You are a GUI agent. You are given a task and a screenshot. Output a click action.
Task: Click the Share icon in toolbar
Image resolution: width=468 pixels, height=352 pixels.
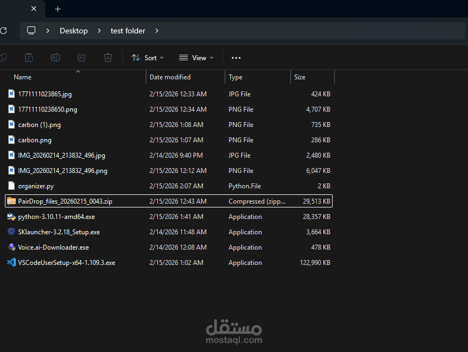click(x=82, y=57)
